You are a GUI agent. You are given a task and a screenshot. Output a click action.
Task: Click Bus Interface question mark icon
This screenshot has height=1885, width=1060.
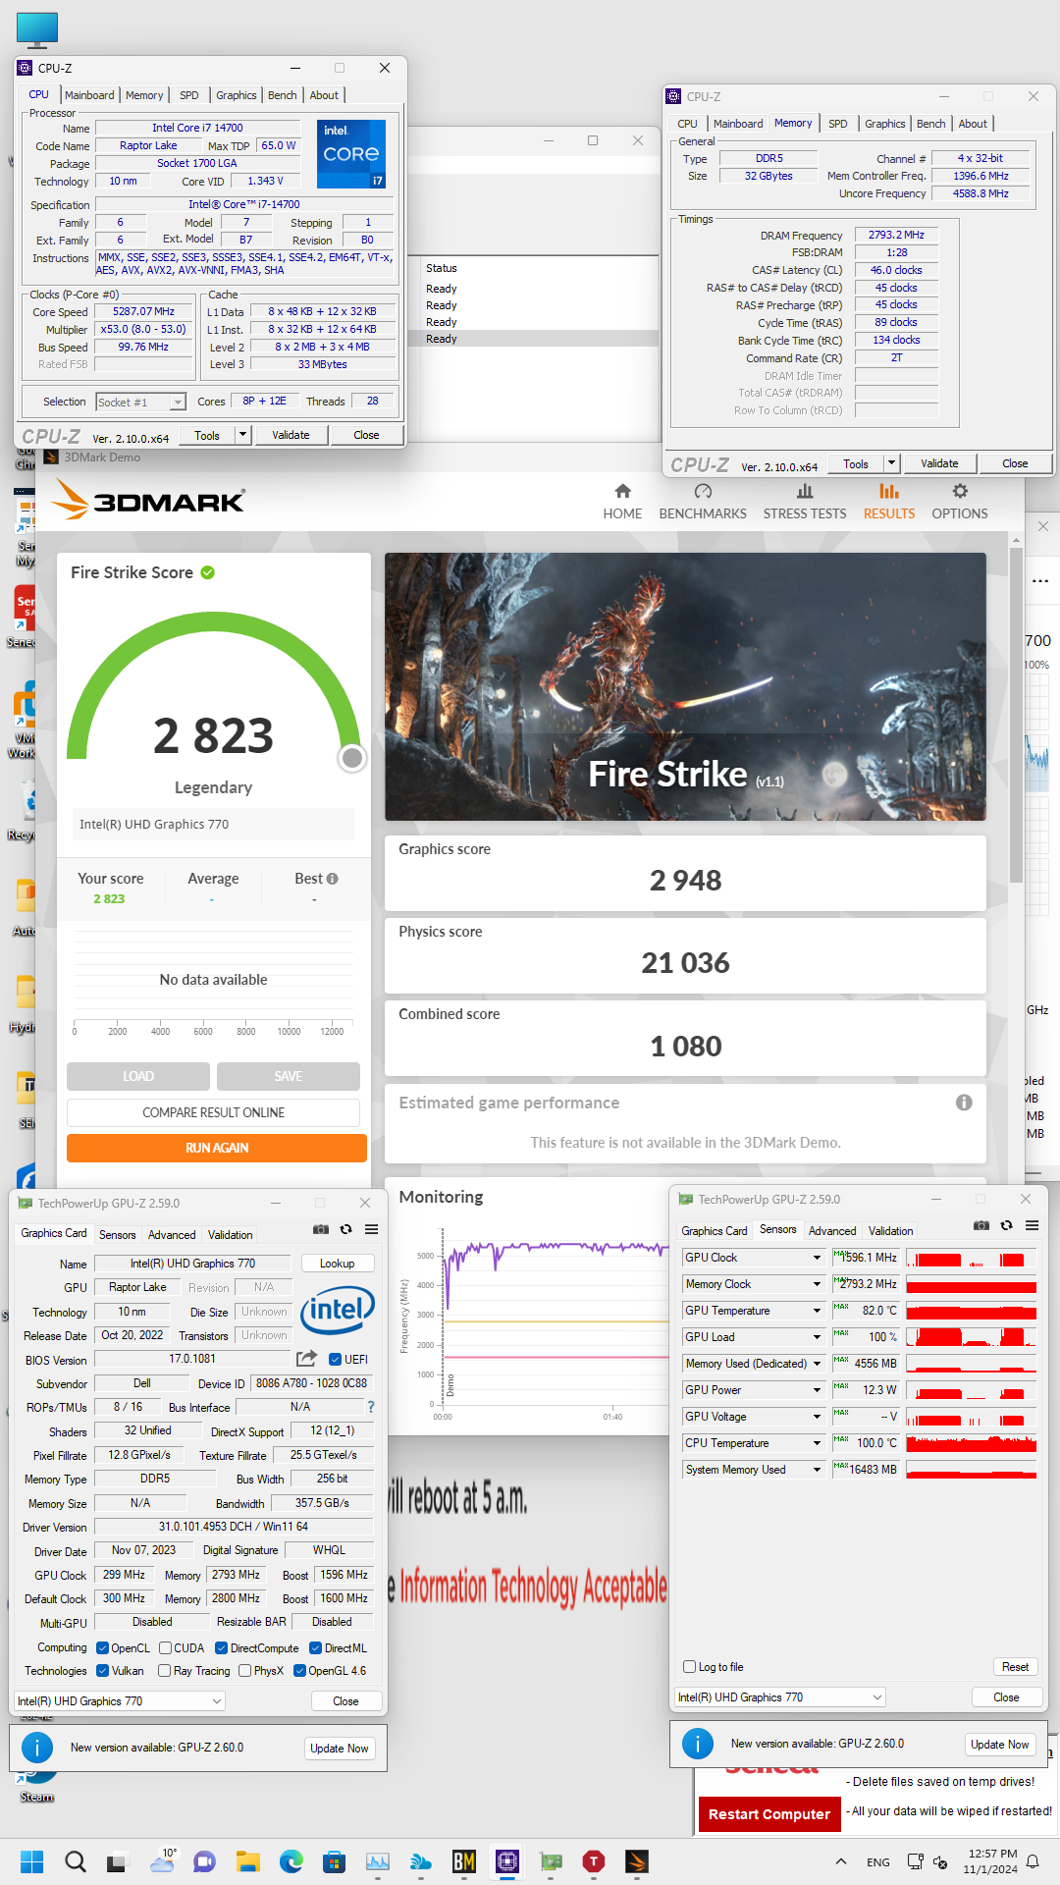click(371, 1407)
